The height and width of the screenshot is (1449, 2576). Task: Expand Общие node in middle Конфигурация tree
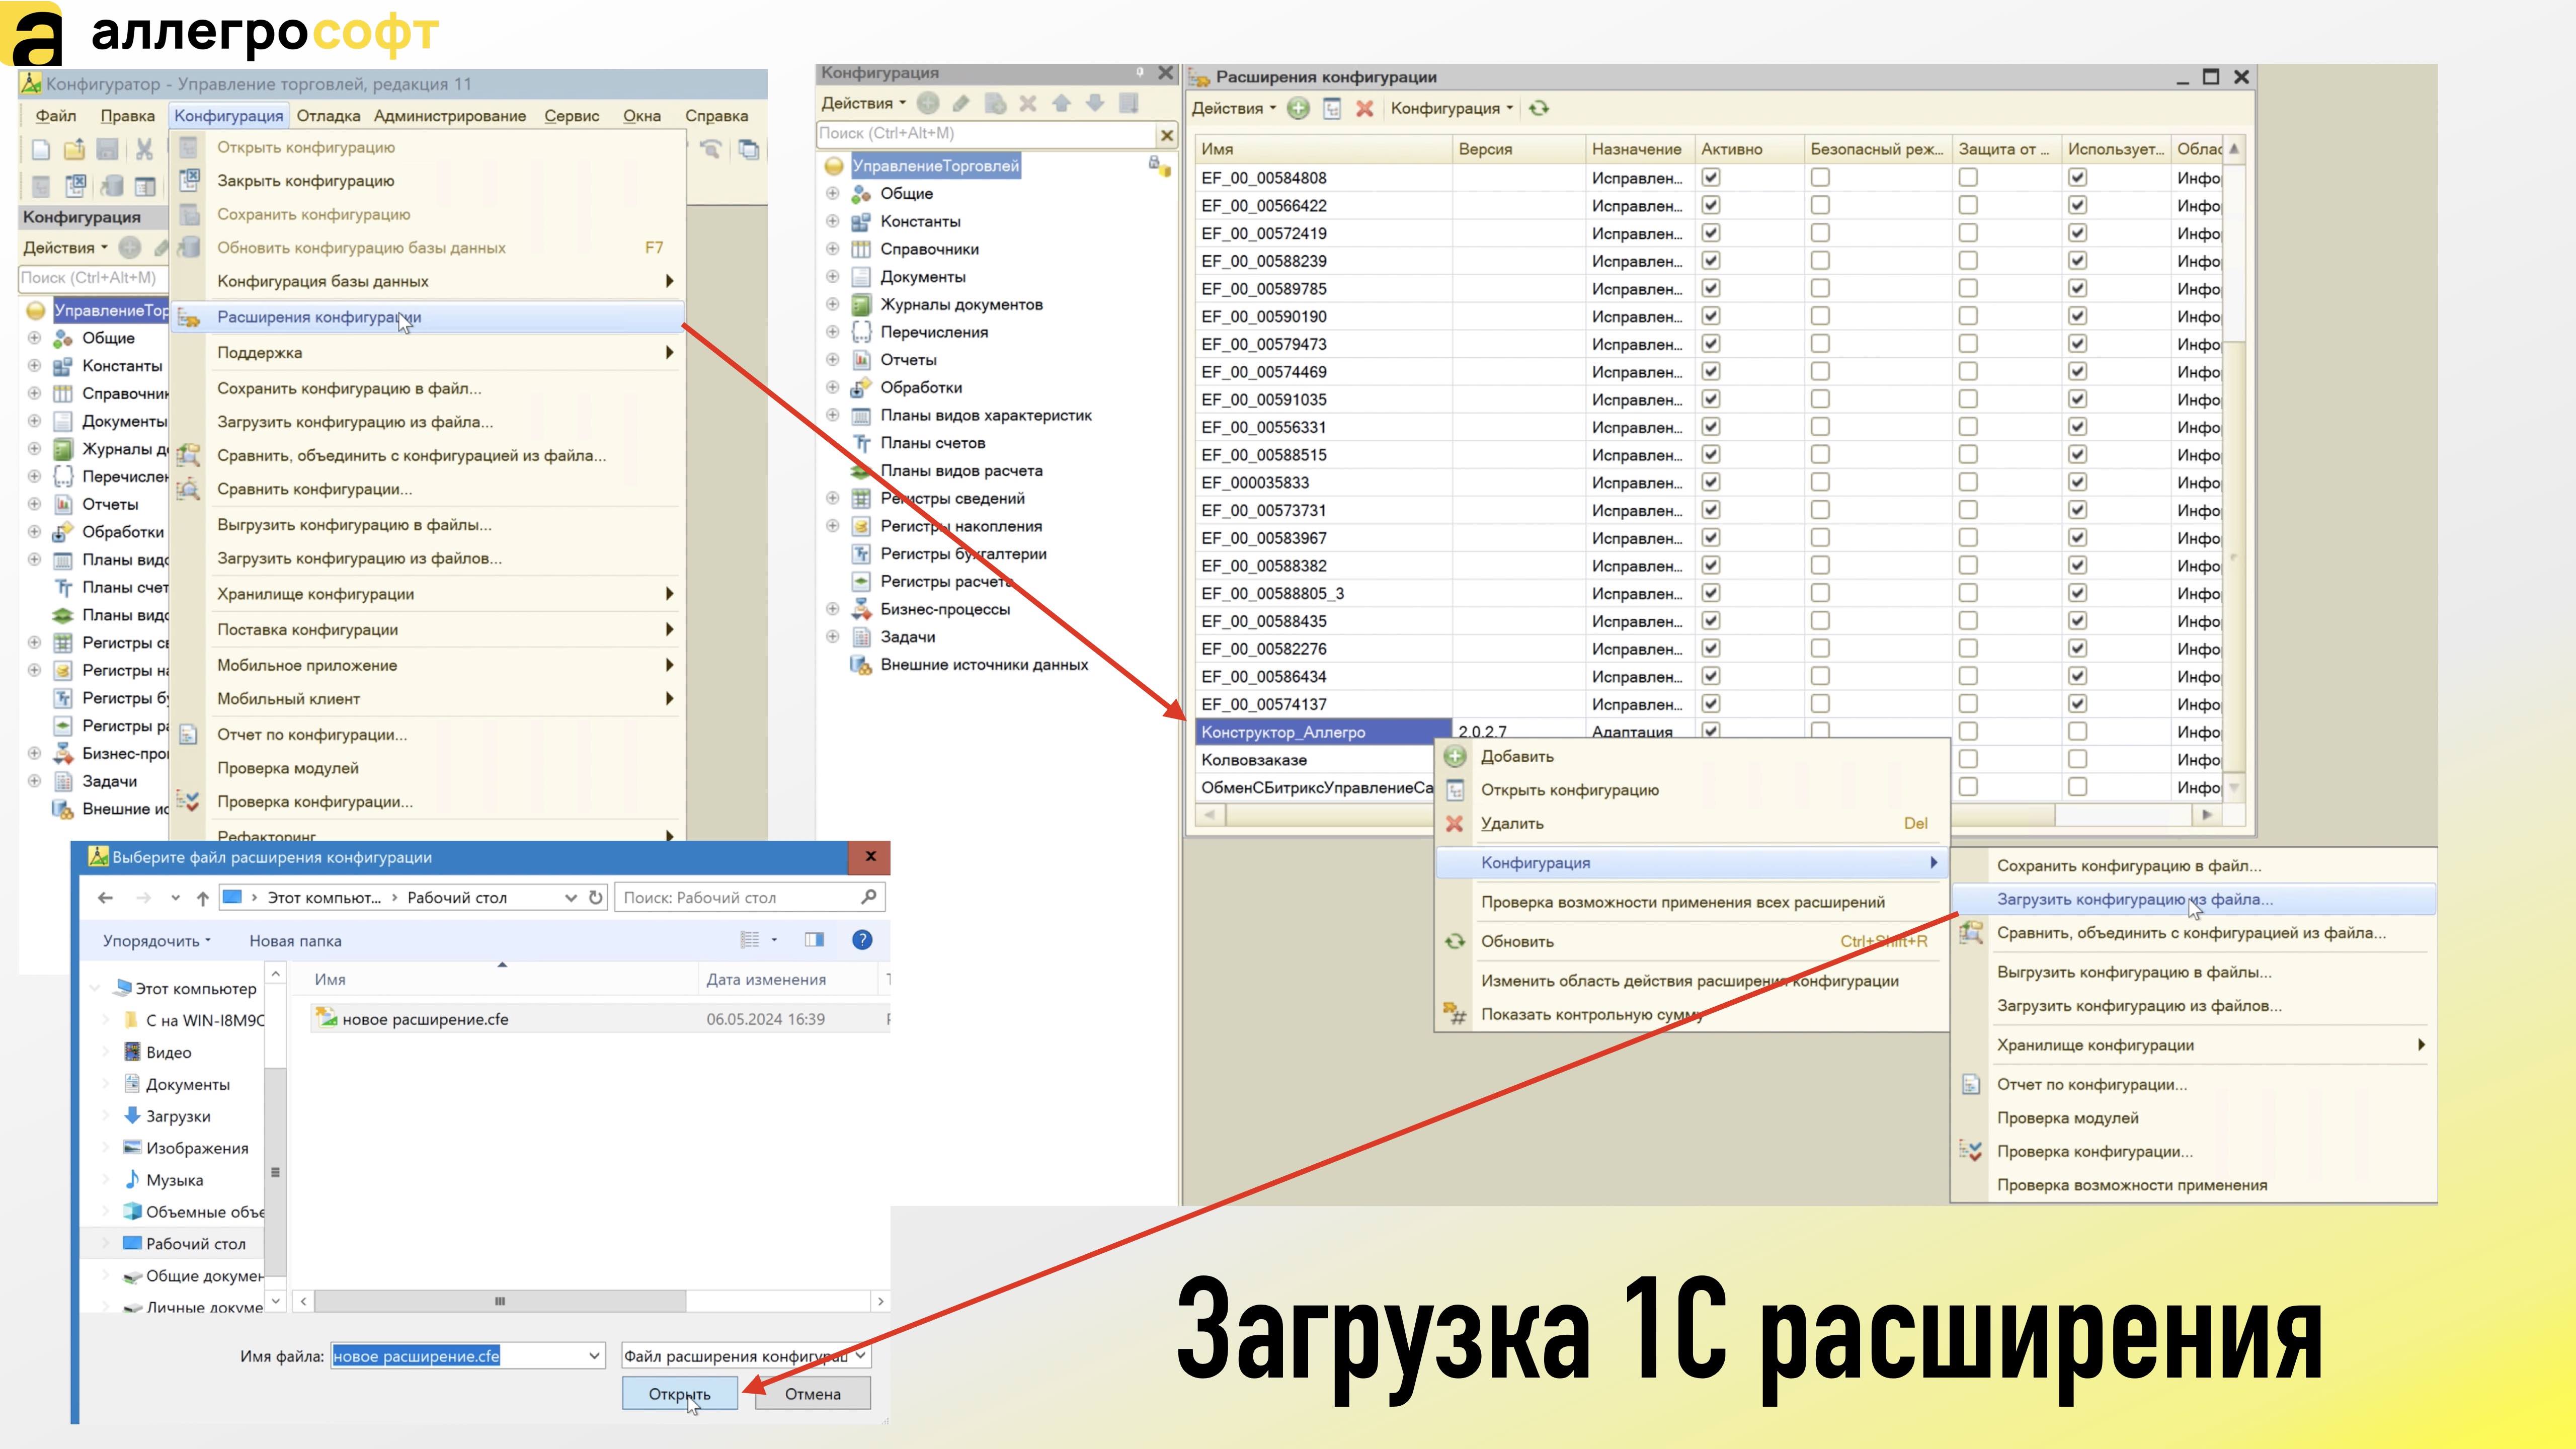click(832, 193)
